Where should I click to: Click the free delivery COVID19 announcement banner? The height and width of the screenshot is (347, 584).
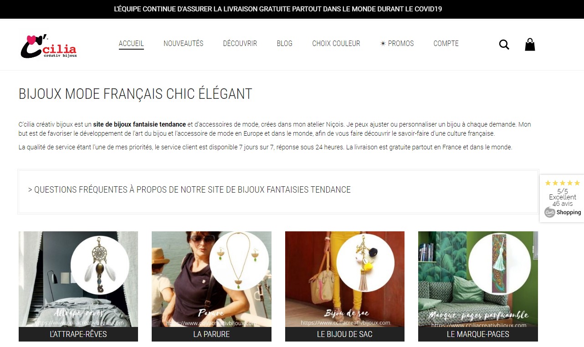[x=278, y=9]
